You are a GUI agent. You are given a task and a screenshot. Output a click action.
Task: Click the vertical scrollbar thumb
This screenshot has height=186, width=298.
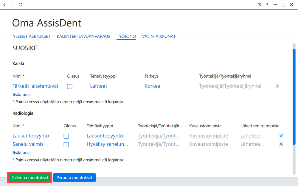click(x=294, y=97)
